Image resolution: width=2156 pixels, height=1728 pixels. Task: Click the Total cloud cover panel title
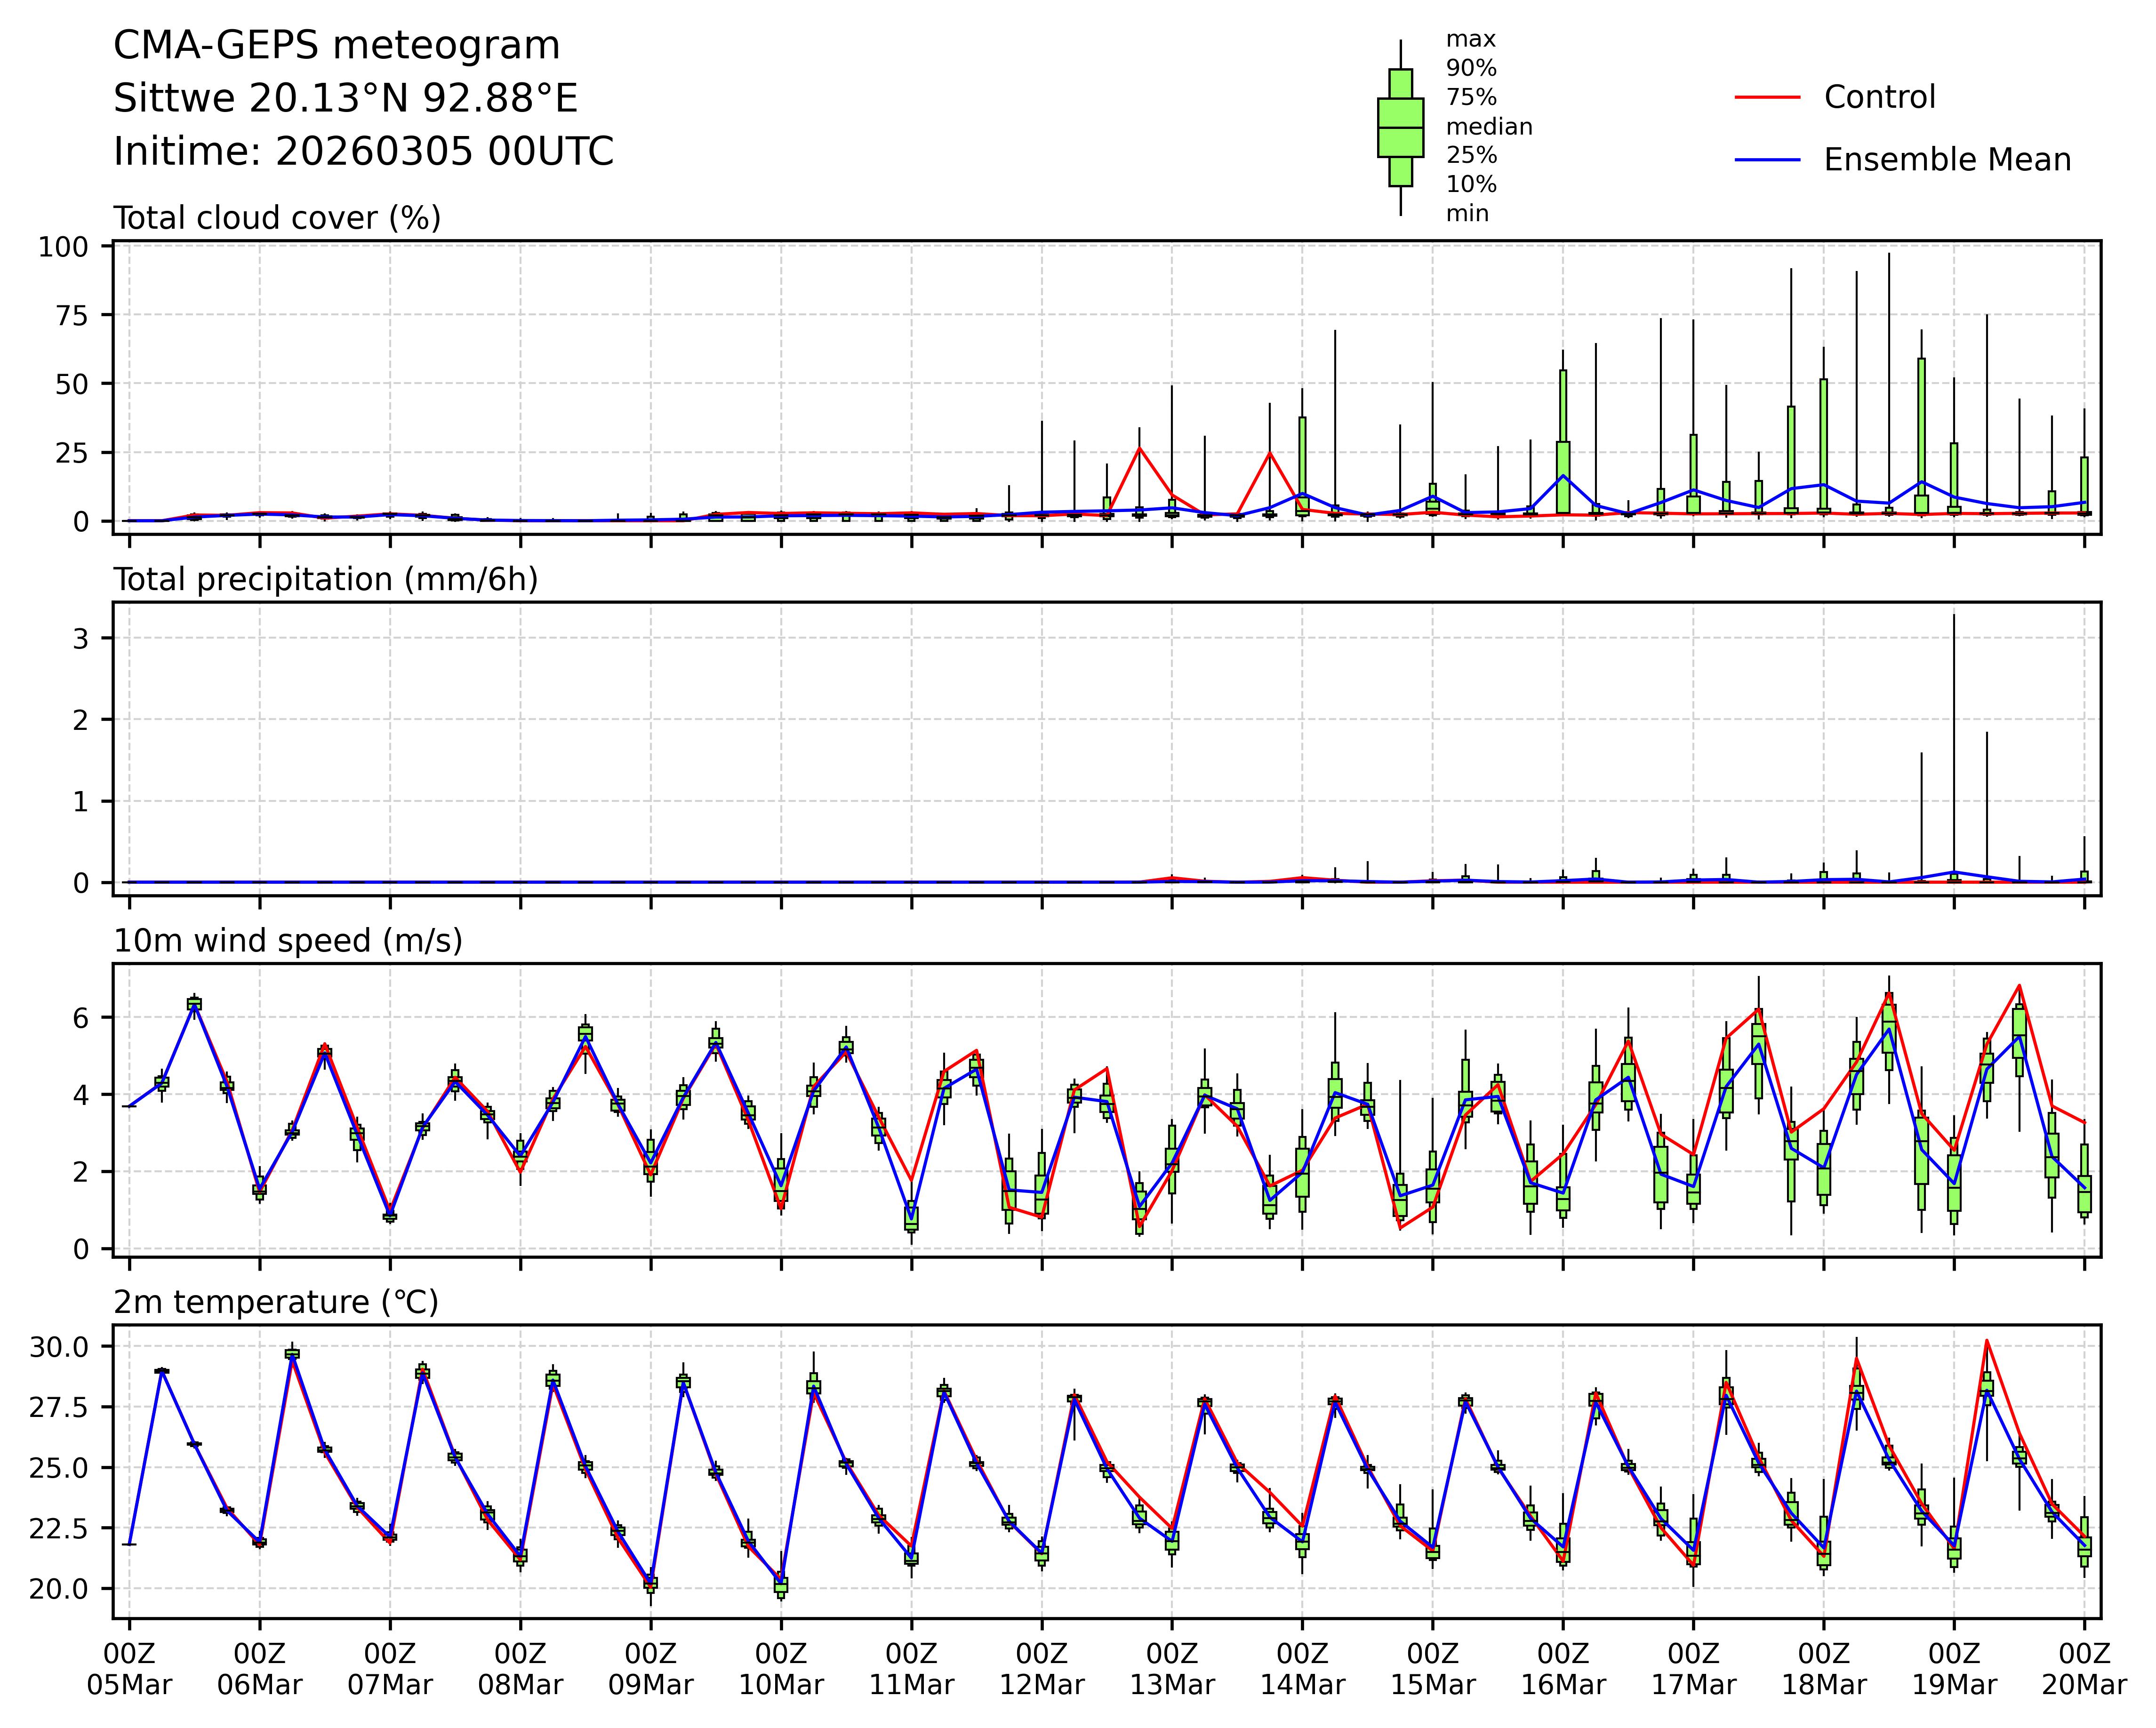coord(277,218)
